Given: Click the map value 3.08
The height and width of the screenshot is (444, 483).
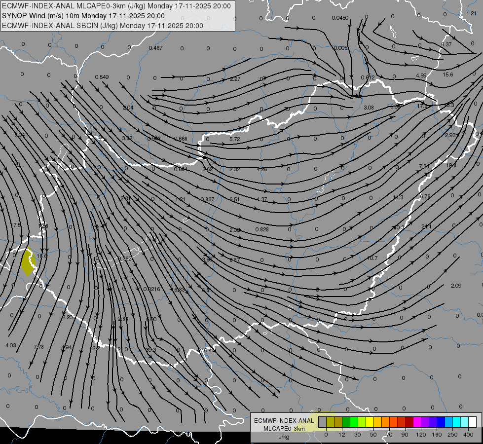Looking at the screenshot, I should (x=369, y=108).
